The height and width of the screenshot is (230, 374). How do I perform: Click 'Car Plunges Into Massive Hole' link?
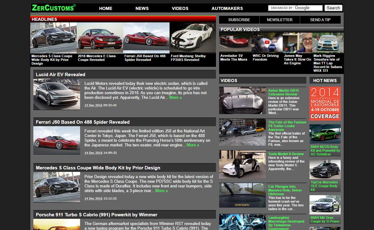click(x=285, y=190)
